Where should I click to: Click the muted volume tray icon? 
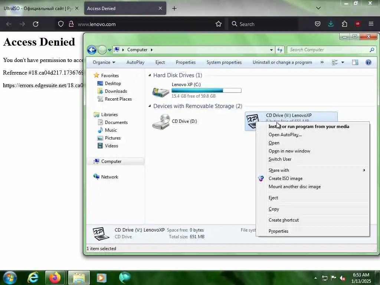click(x=342, y=278)
